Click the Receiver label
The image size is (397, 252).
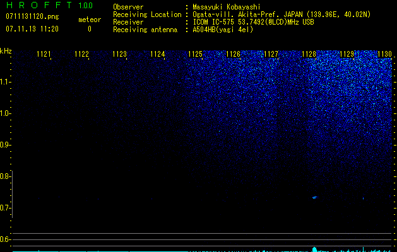(128, 22)
